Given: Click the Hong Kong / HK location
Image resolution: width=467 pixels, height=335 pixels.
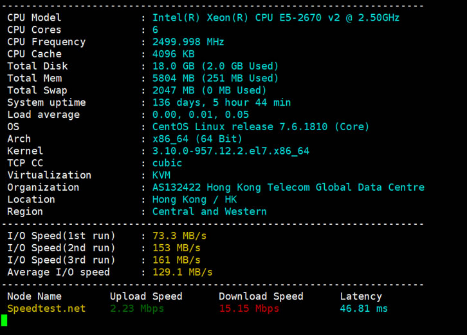Looking at the screenshot, I should coord(194,200).
